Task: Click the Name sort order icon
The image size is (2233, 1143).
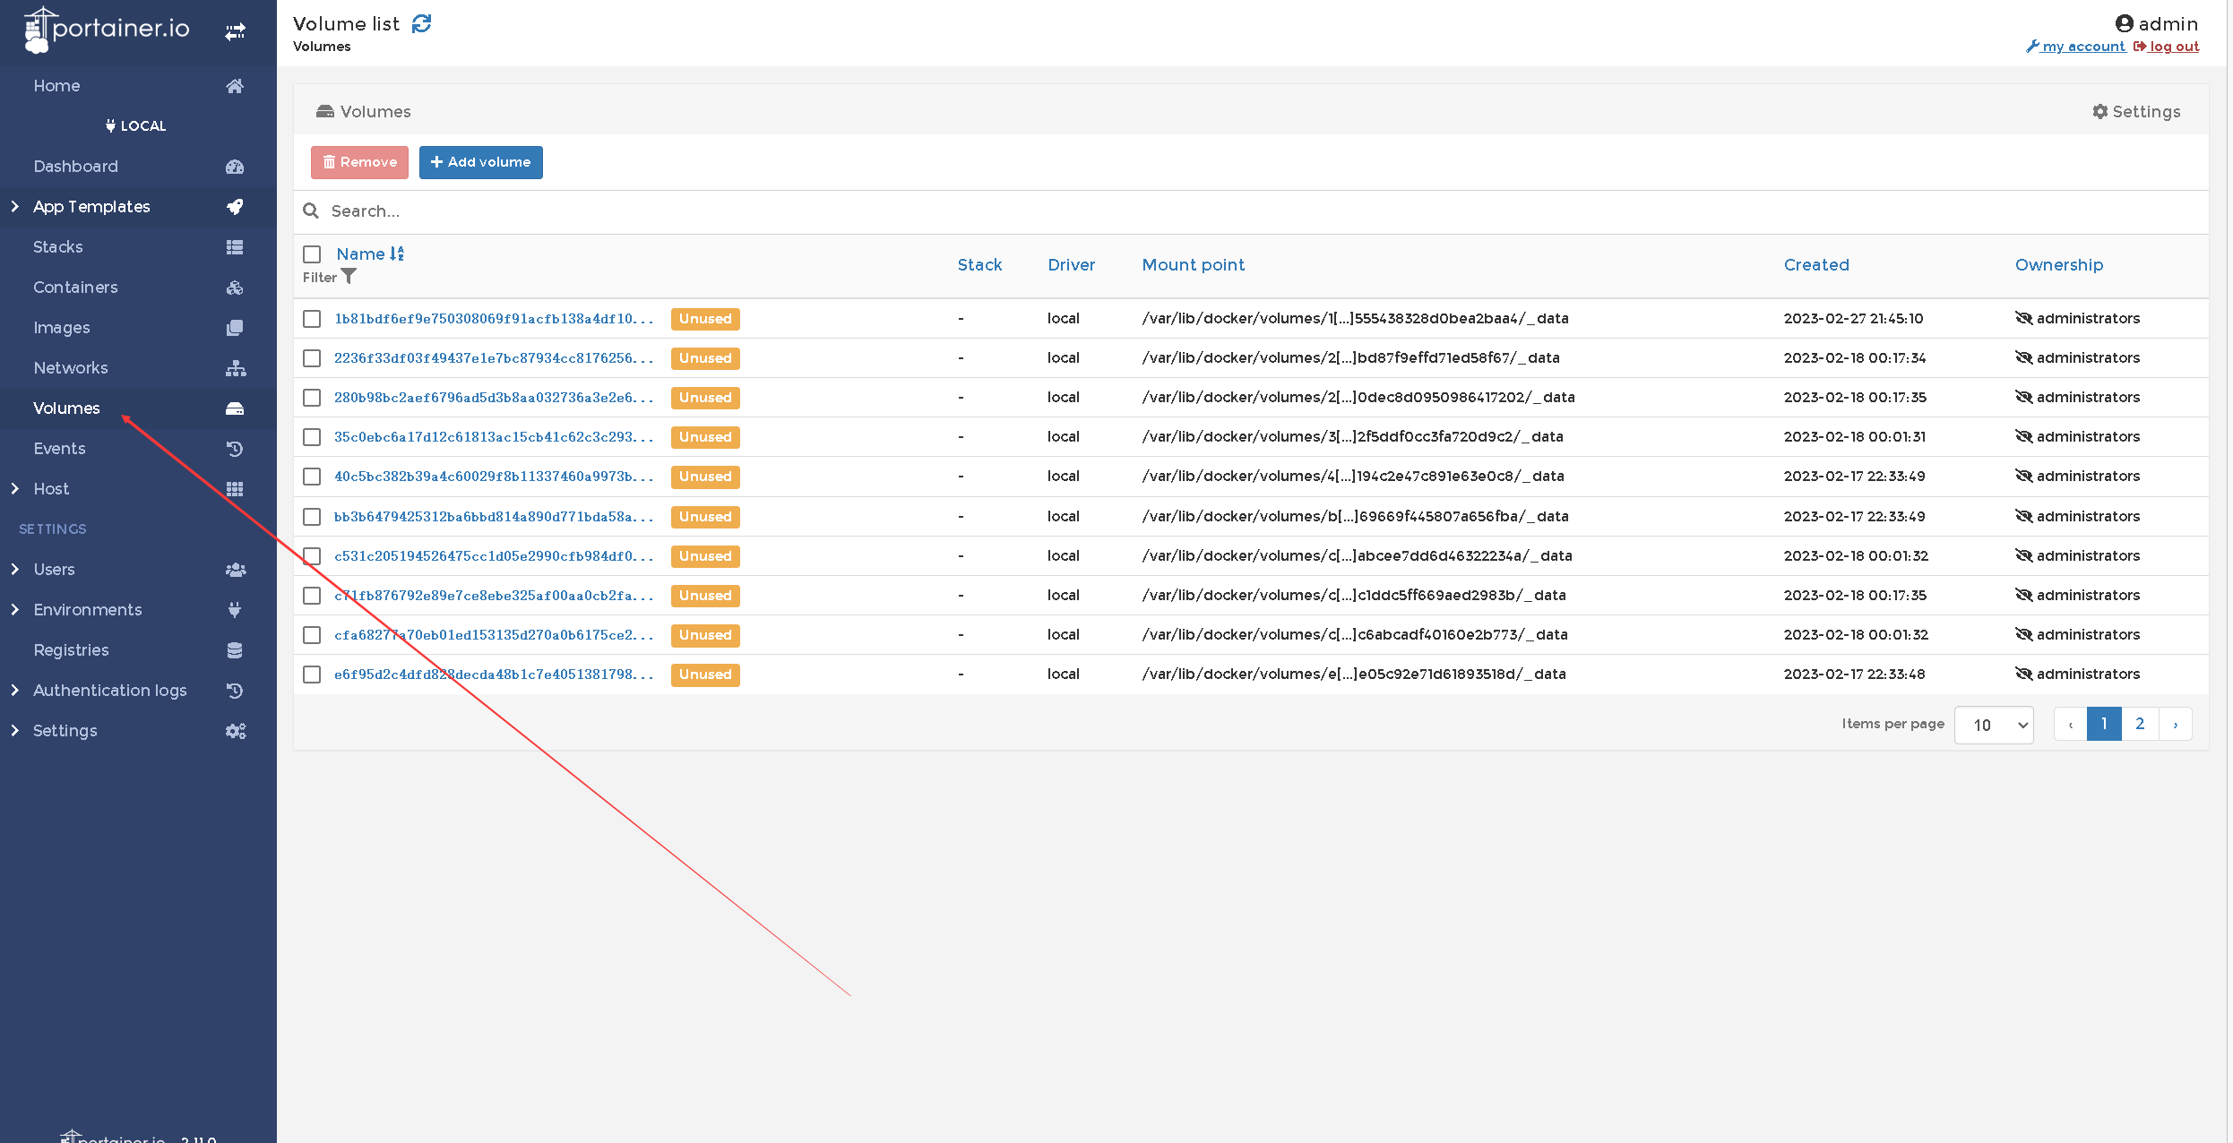Action: click(x=397, y=254)
